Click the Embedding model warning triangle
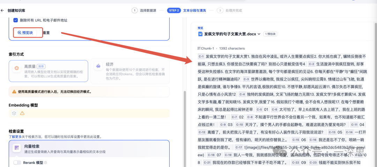 [x=22, y=113]
